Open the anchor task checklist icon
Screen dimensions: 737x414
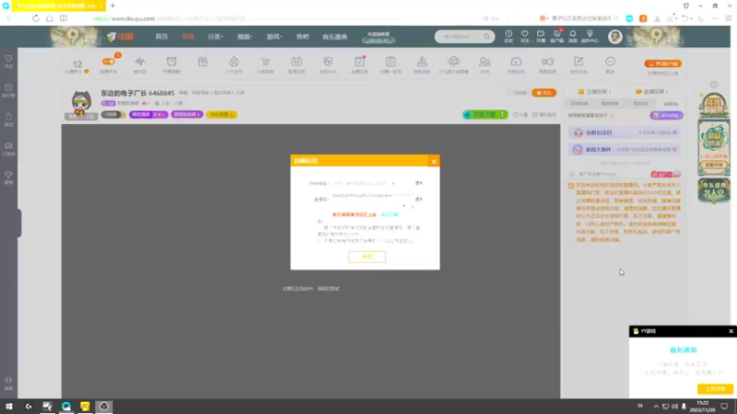click(359, 62)
